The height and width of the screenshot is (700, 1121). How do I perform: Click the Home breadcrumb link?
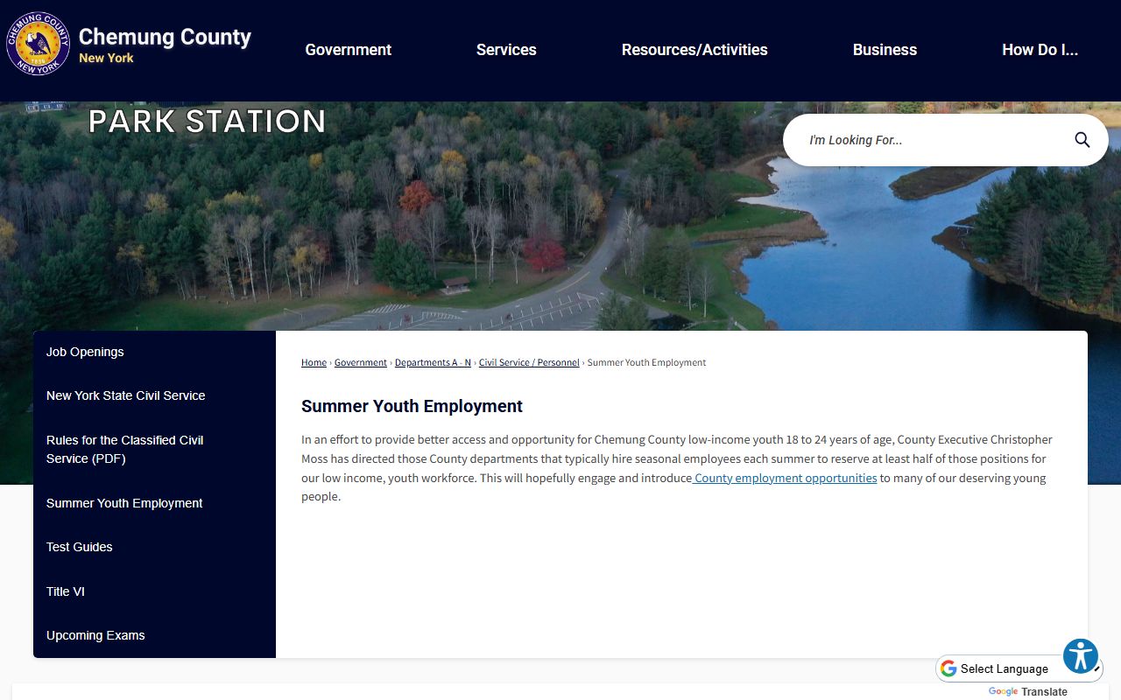click(x=314, y=362)
